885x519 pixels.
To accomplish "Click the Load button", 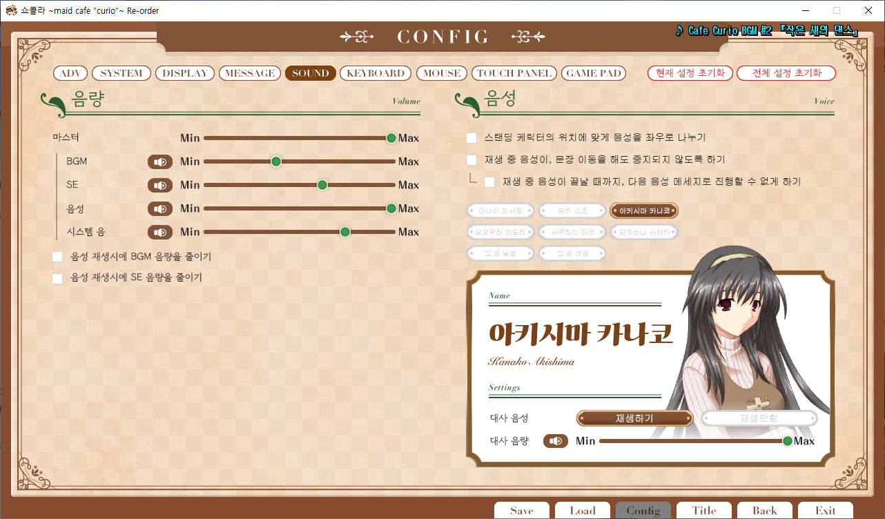I will 583,511.
